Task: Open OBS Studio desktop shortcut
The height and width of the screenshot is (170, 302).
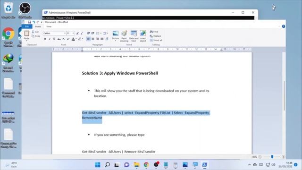Action: point(25,10)
